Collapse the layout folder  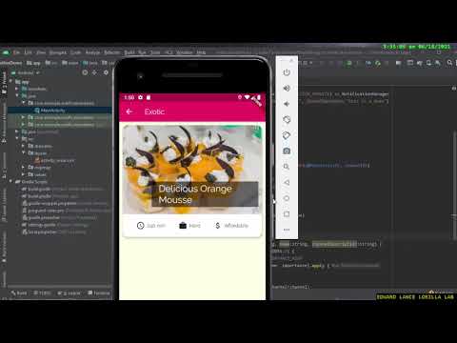23,153
